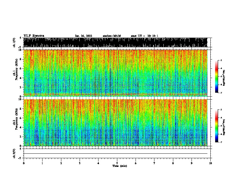The image size is (237, 183).
Task: Click inside the ch.1 spectrogram panel
Action: pos(116,73)
